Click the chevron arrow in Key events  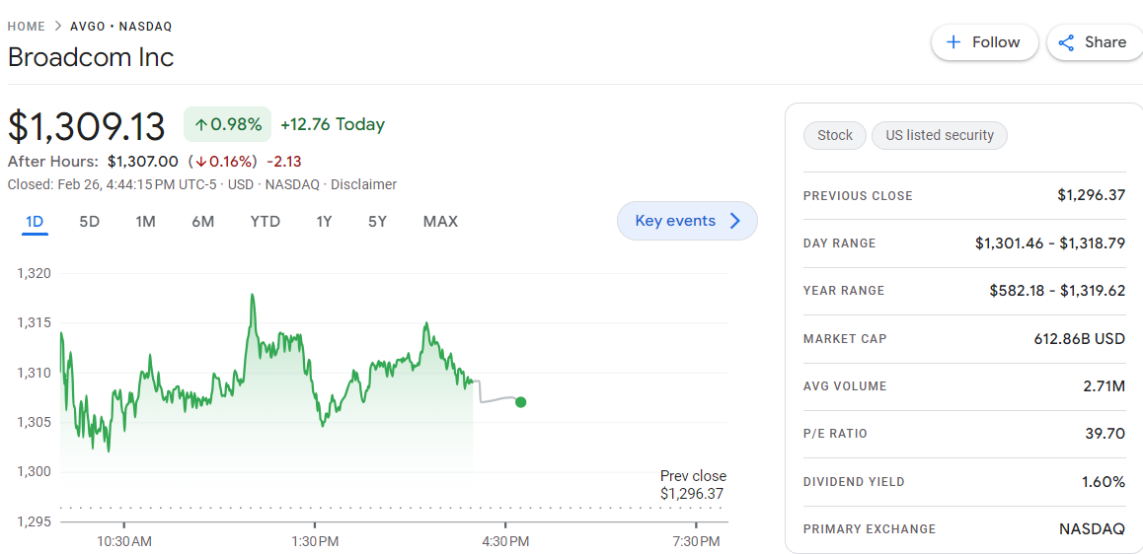pos(734,221)
